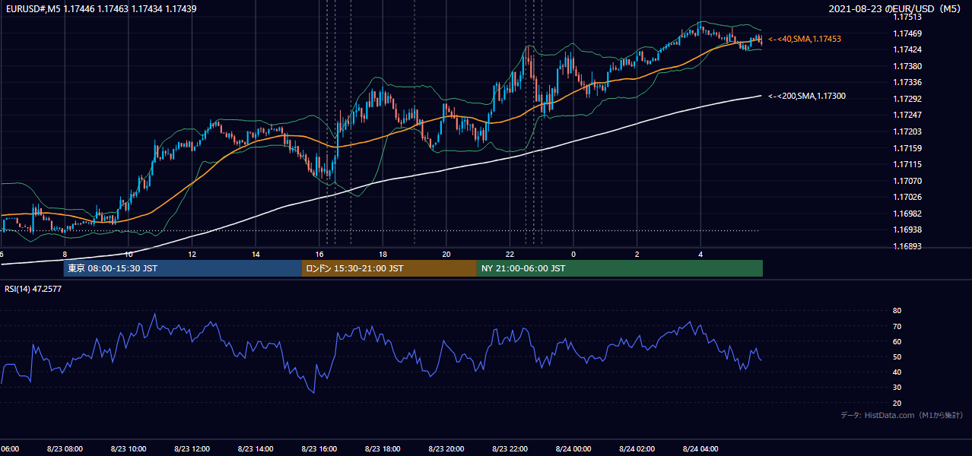Click the RSI(14) 47.2577 indicator label
This screenshot has height=456, width=972.
coord(33,289)
